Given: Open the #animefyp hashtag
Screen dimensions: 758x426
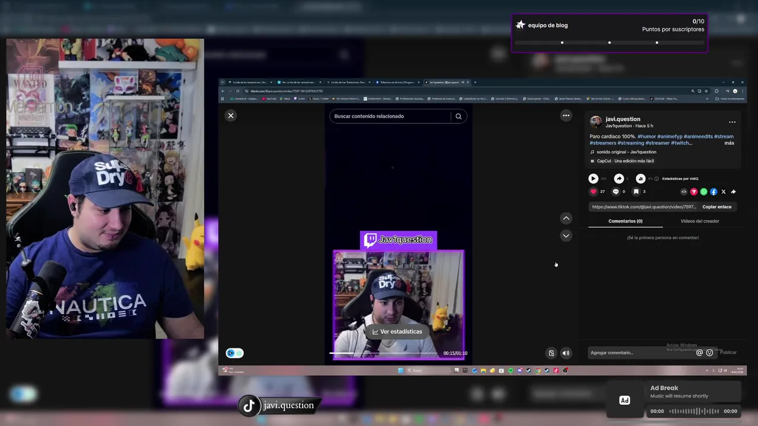Looking at the screenshot, I should pyautogui.click(x=670, y=137).
